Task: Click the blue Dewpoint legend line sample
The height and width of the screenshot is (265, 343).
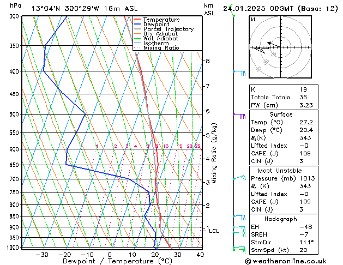Action: click(137, 25)
